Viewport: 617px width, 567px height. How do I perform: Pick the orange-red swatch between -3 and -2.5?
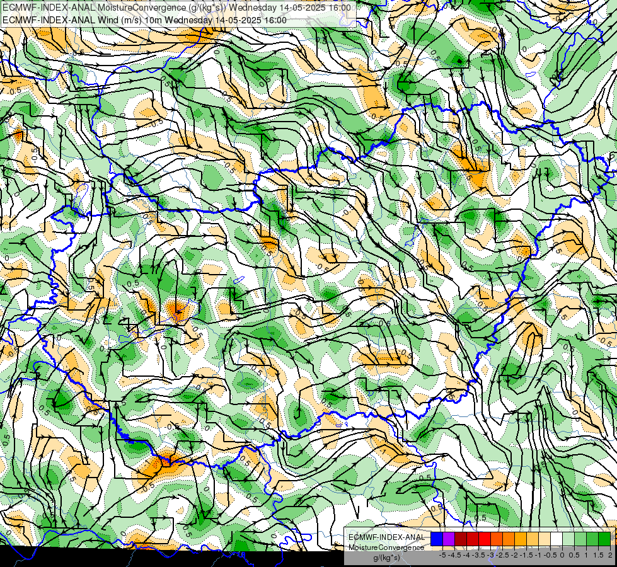point(497,539)
